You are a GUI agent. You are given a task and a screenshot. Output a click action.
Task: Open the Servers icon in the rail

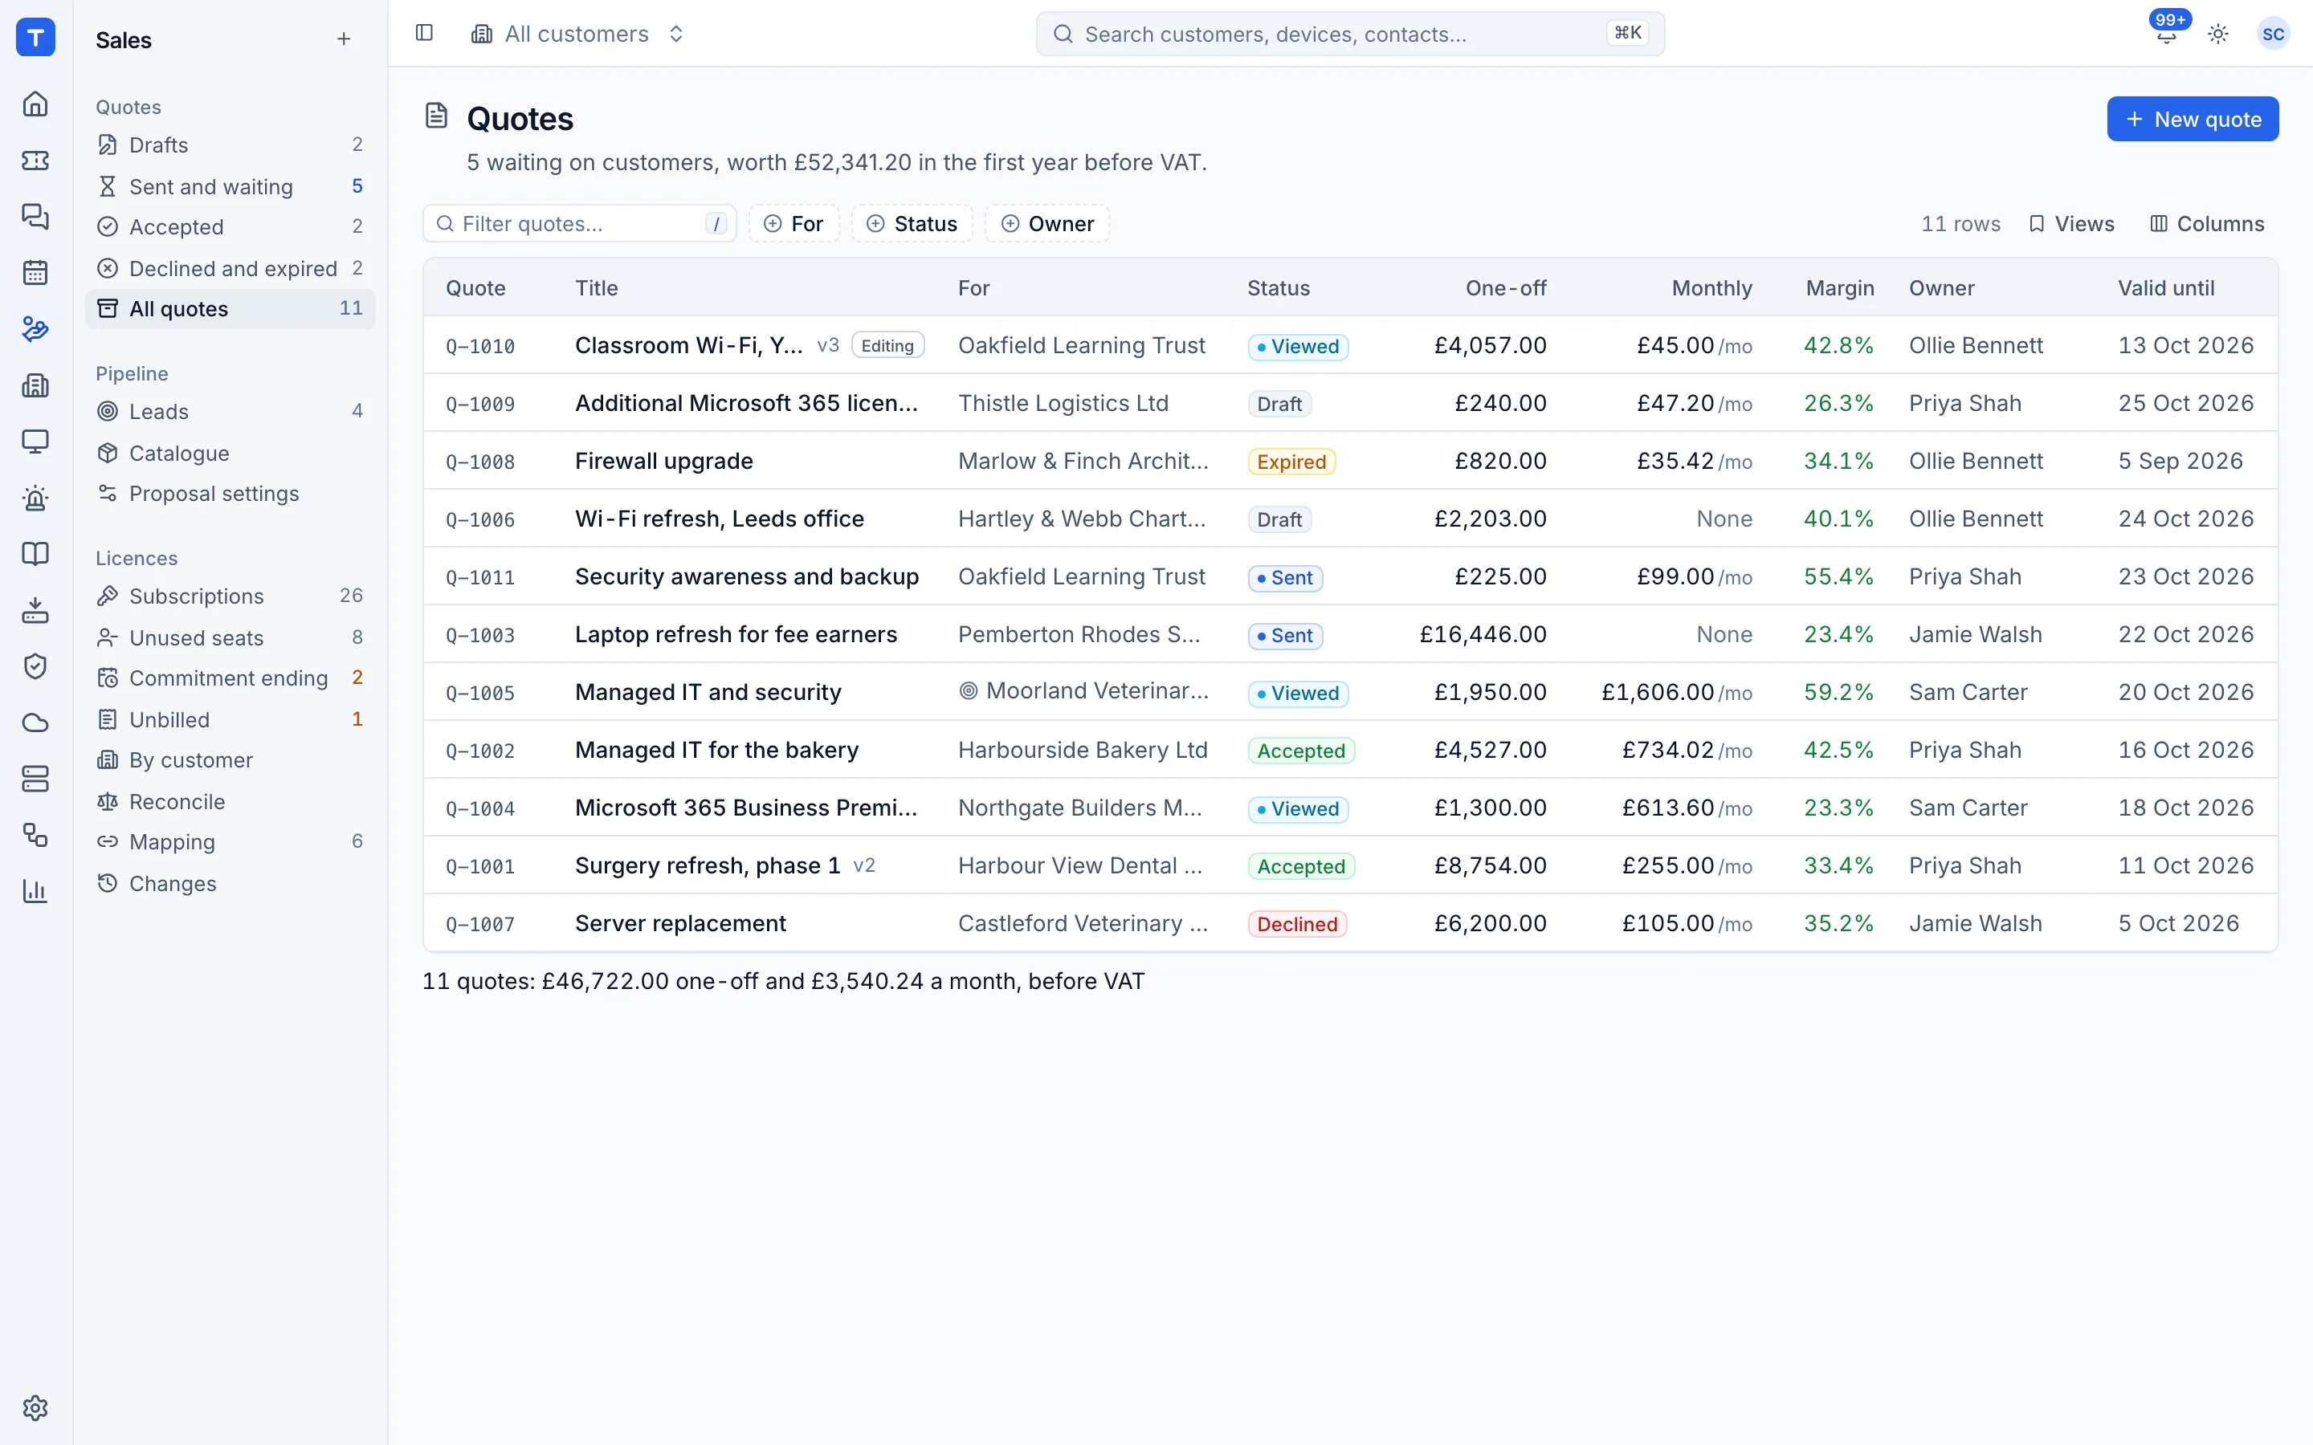[35, 779]
